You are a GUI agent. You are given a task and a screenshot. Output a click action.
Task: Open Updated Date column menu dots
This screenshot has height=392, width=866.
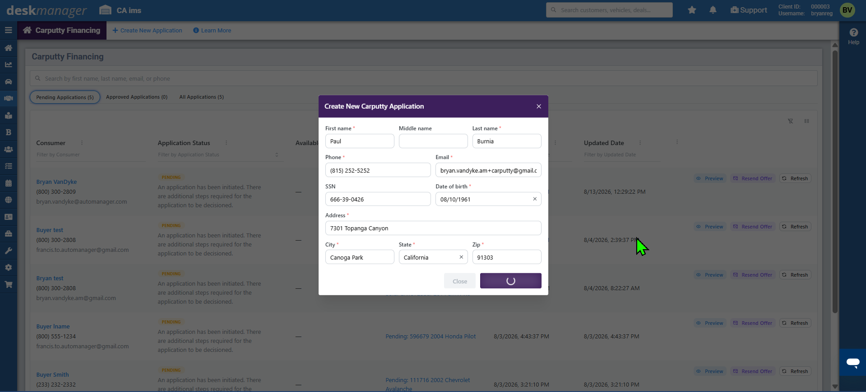pos(640,142)
